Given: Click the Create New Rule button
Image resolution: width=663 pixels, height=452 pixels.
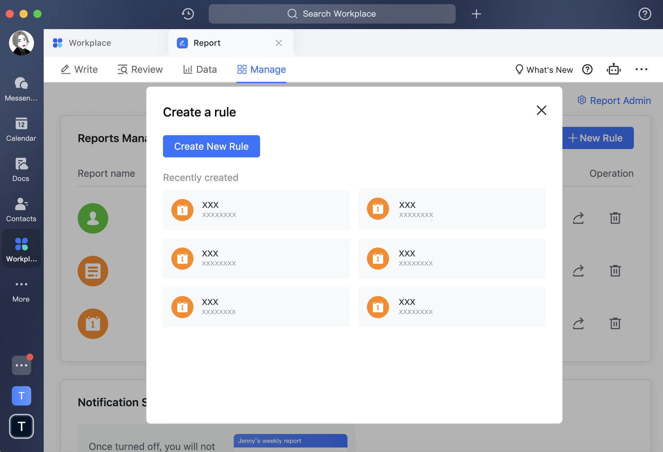Looking at the screenshot, I should pos(211,146).
